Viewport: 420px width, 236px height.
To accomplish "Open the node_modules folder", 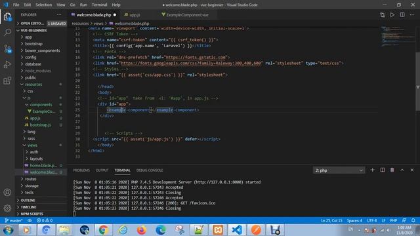I will (x=41, y=71).
